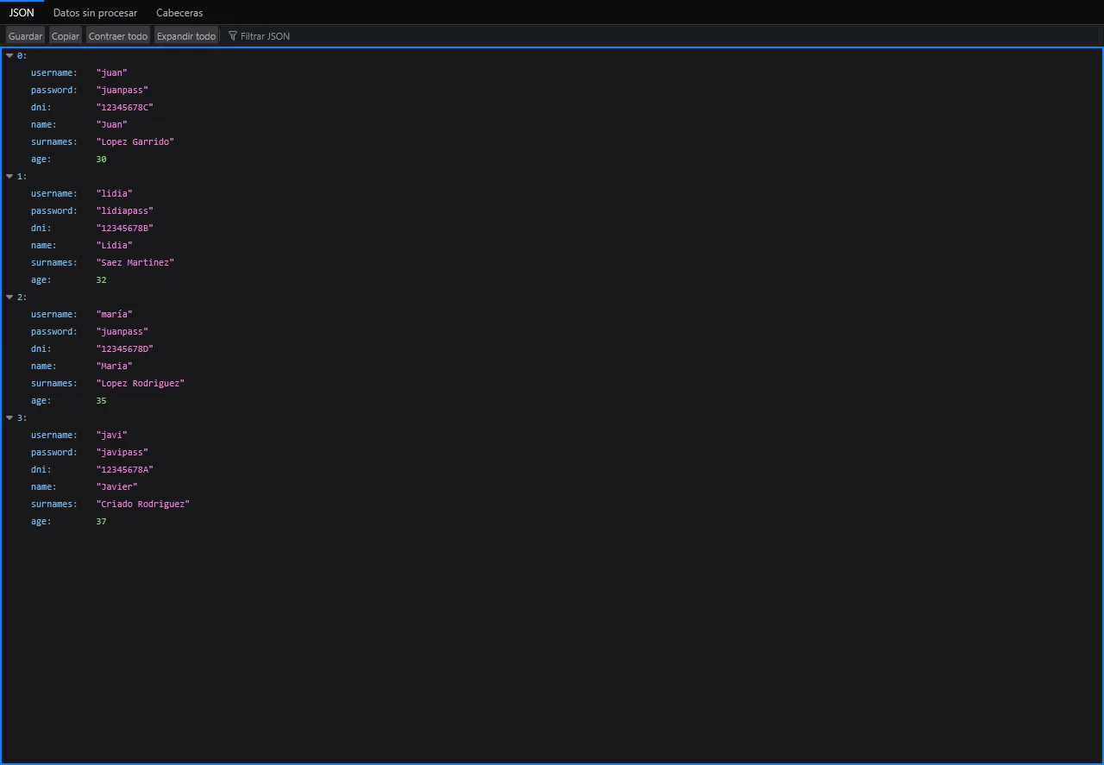Select the disclosure triangle before item 0
Screen dimensions: 1104x765
click(x=9, y=55)
